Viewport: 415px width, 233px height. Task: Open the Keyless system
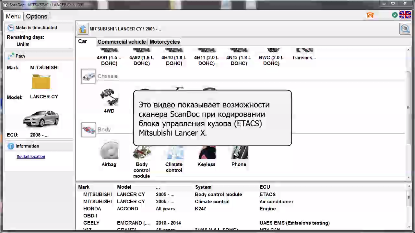click(x=207, y=156)
